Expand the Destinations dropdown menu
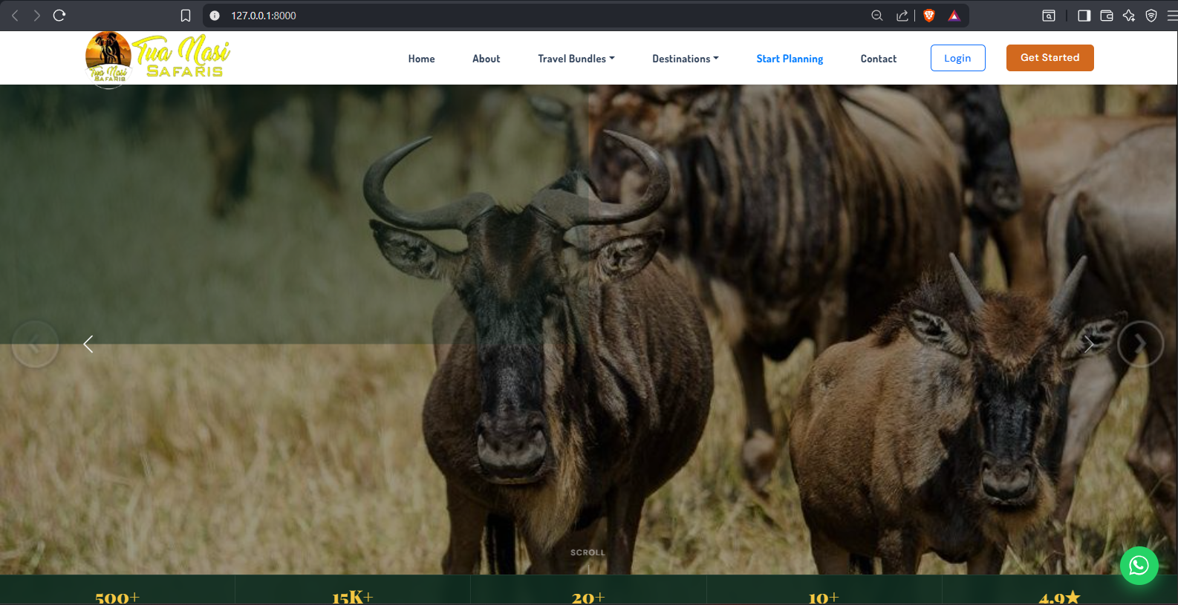Viewport: 1178px width, 605px height. 685,59
